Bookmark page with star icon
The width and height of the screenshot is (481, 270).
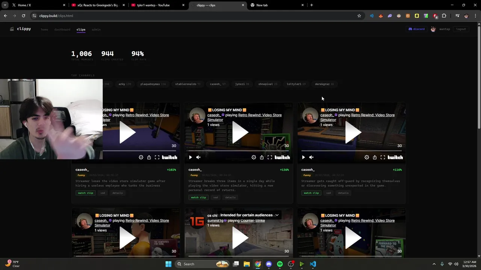pos(359,16)
